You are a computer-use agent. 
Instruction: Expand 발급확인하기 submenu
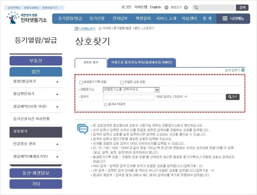pyautogui.click(x=57, y=94)
